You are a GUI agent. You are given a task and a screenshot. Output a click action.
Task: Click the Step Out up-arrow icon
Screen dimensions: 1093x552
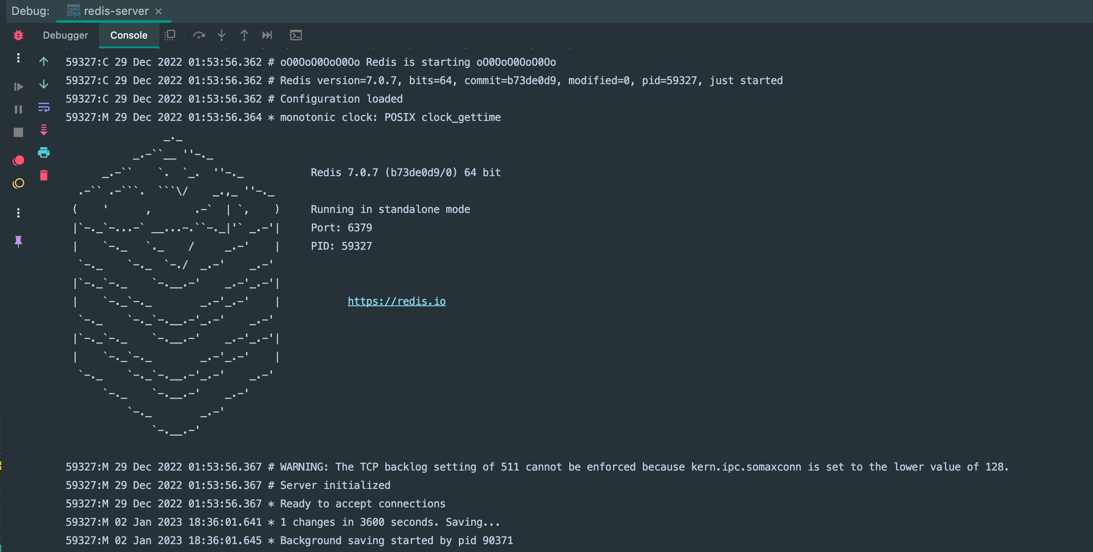pyautogui.click(x=244, y=35)
